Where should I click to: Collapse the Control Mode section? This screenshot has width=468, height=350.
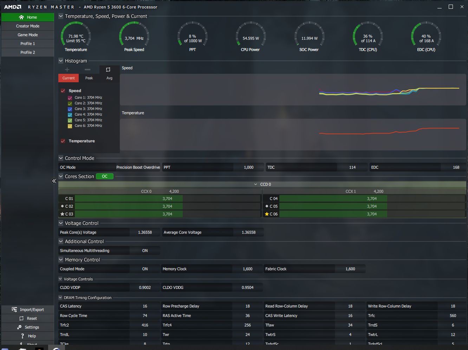click(61, 158)
